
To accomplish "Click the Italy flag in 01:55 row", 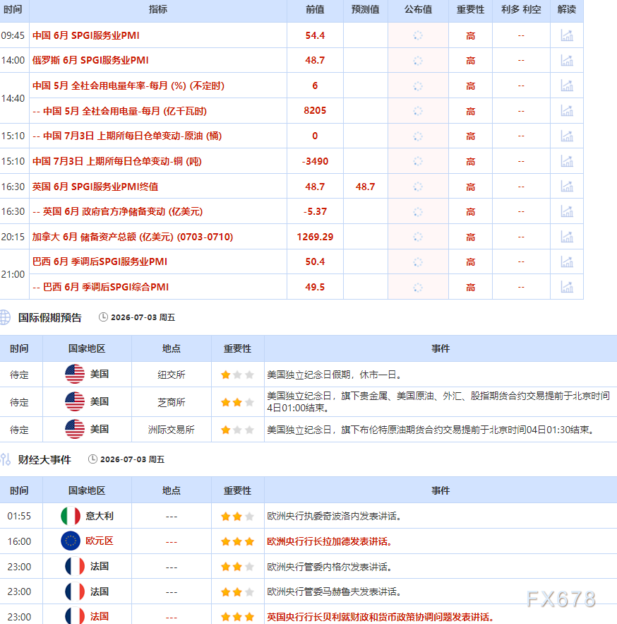I will coord(71,516).
